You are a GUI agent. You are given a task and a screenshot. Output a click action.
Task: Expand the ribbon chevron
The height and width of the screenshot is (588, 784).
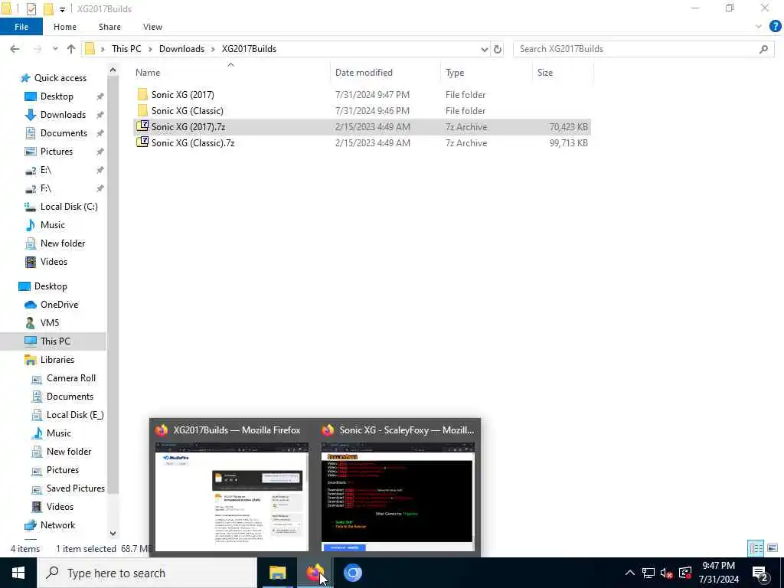[759, 27]
